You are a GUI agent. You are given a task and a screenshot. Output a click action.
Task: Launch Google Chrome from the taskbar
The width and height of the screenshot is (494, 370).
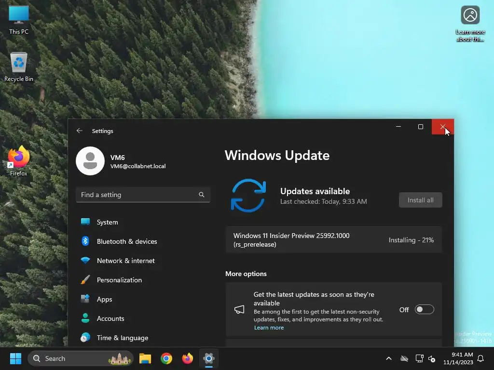[x=166, y=358]
